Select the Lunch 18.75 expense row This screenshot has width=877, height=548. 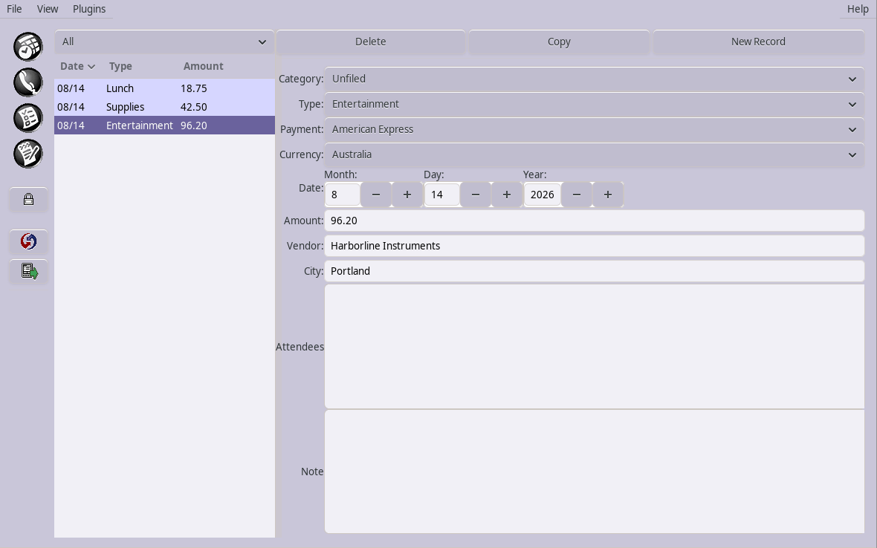pyautogui.click(x=164, y=88)
